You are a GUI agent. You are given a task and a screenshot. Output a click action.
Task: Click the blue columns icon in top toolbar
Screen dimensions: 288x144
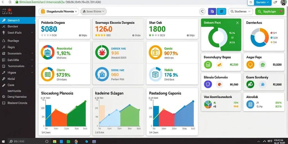pos(221,11)
